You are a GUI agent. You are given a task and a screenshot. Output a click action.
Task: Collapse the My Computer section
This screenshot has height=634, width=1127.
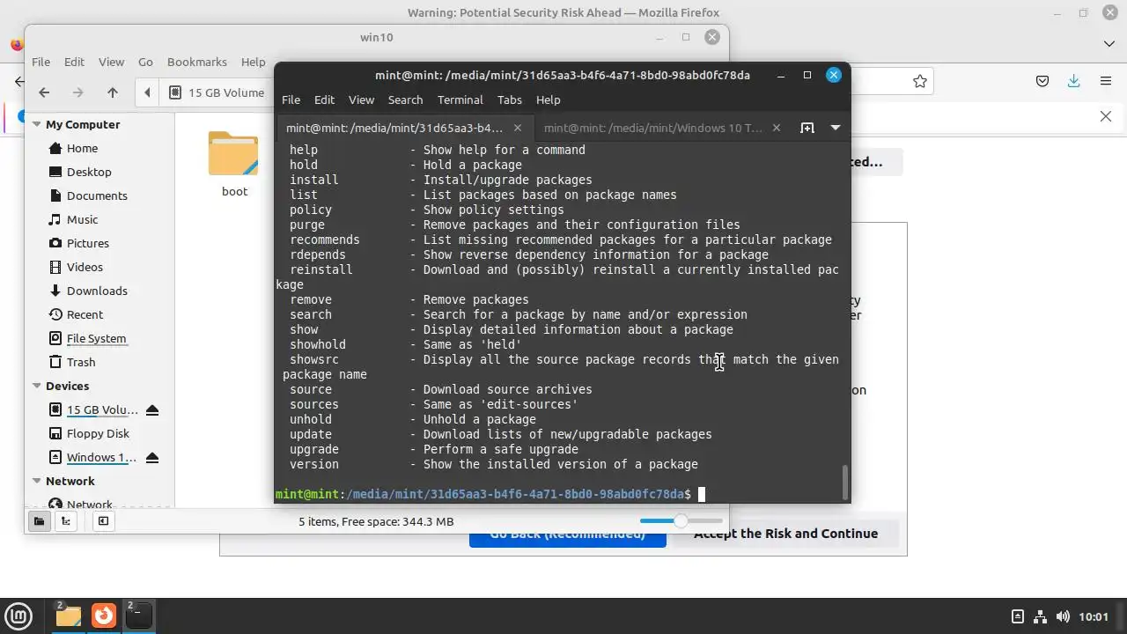point(37,124)
